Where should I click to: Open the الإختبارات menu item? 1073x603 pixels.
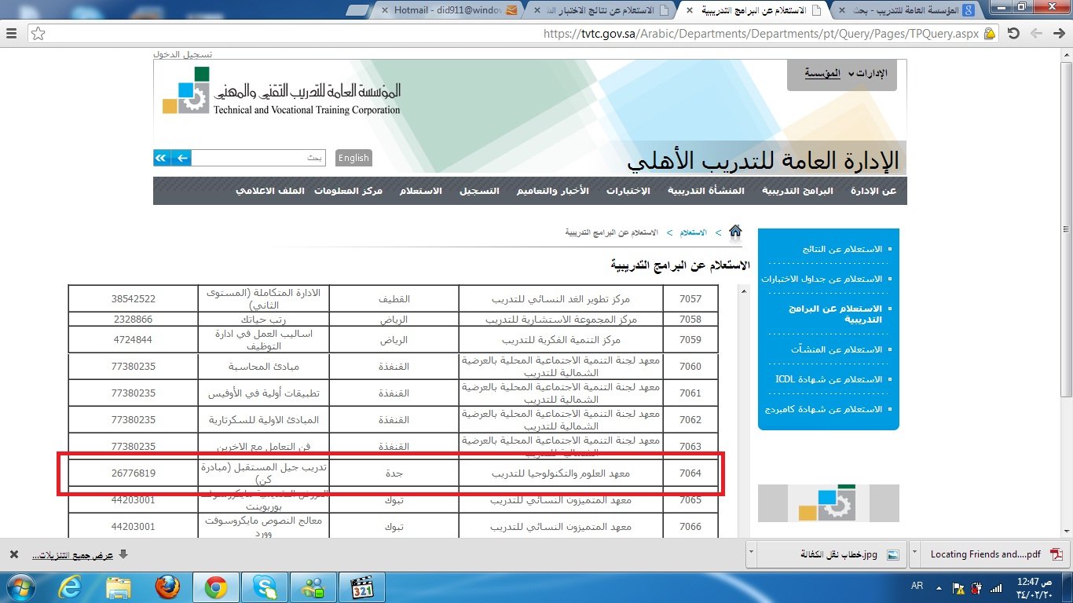pos(630,191)
